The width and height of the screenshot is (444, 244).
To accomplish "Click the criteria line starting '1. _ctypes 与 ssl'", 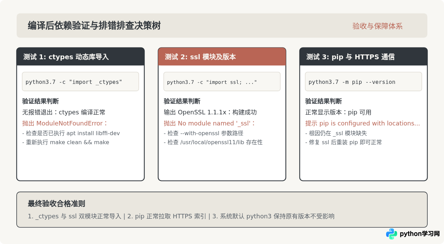I will (x=181, y=216).
